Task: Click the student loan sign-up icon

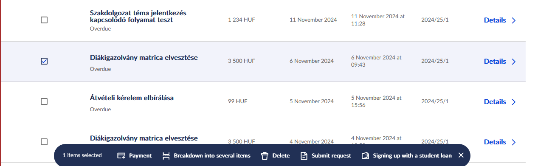Action: (x=366, y=156)
